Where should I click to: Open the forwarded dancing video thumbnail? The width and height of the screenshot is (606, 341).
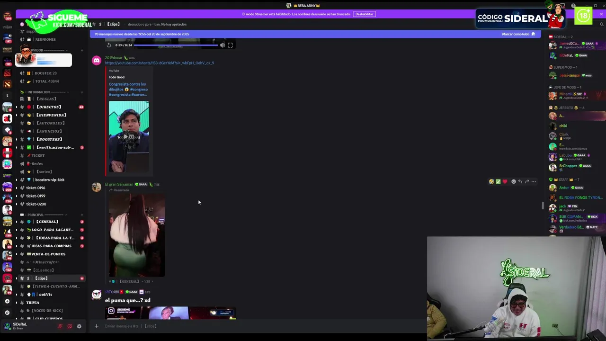[x=137, y=235]
